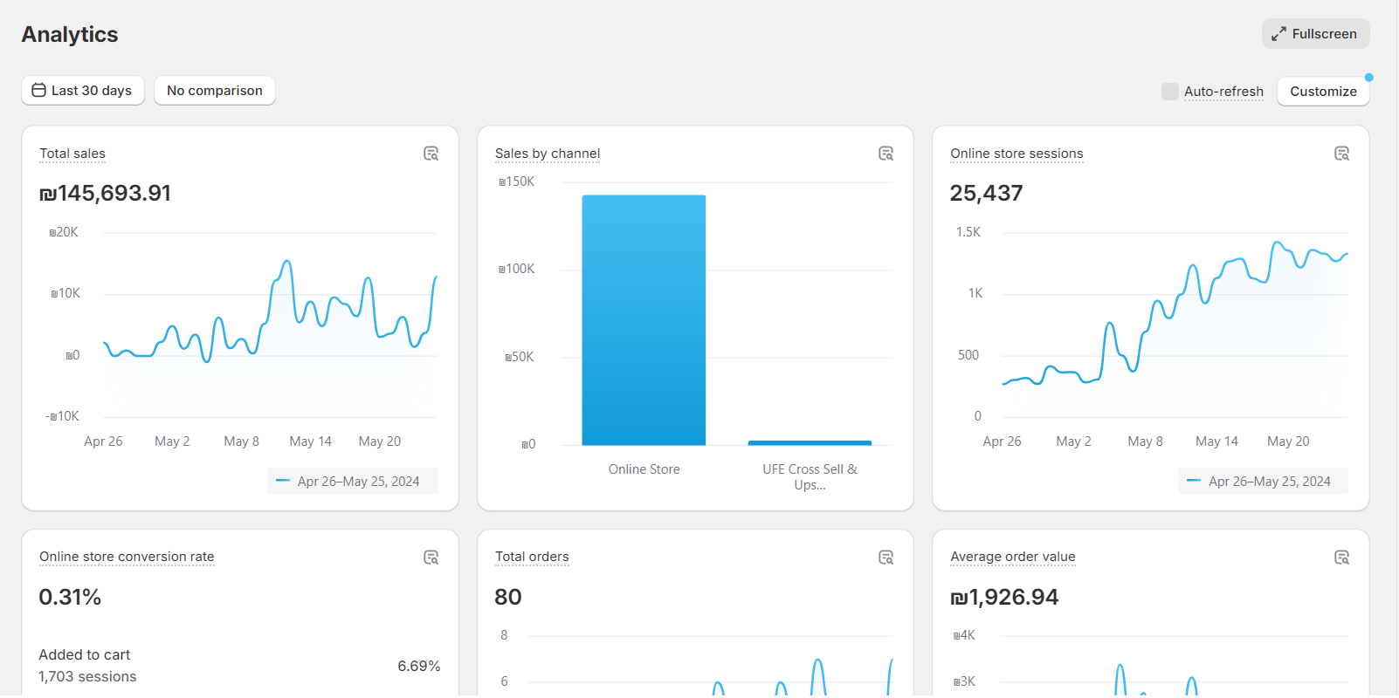The image size is (1399, 698).
Task: Open the Online store sessions title link
Action: (x=1017, y=154)
